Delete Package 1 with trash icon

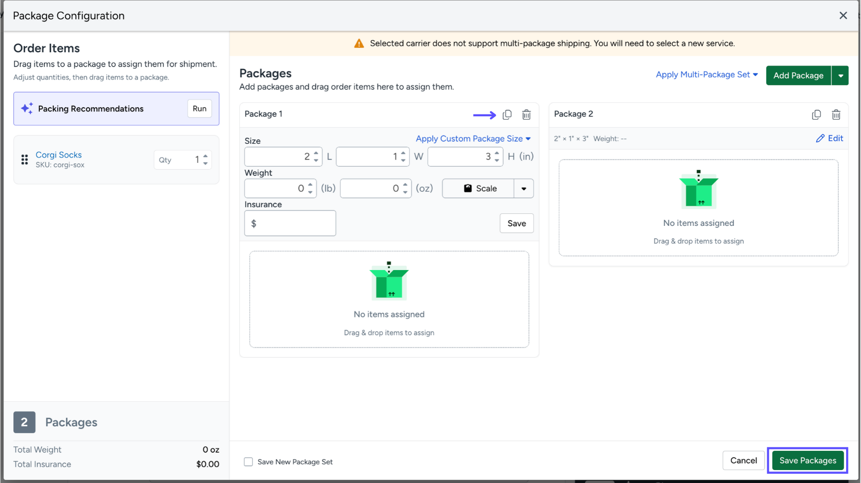click(x=527, y=114)
